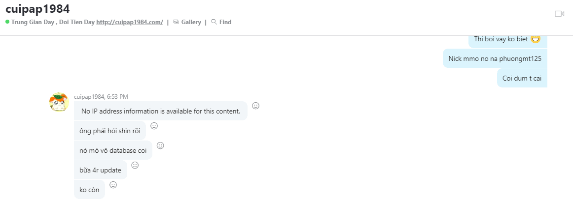Open the Gallery for this chat
Image resolution: width=573 pixels, height=199 pixels.
187,22
